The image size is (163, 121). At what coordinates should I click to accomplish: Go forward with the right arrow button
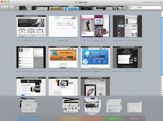click(x=7, y=8)
